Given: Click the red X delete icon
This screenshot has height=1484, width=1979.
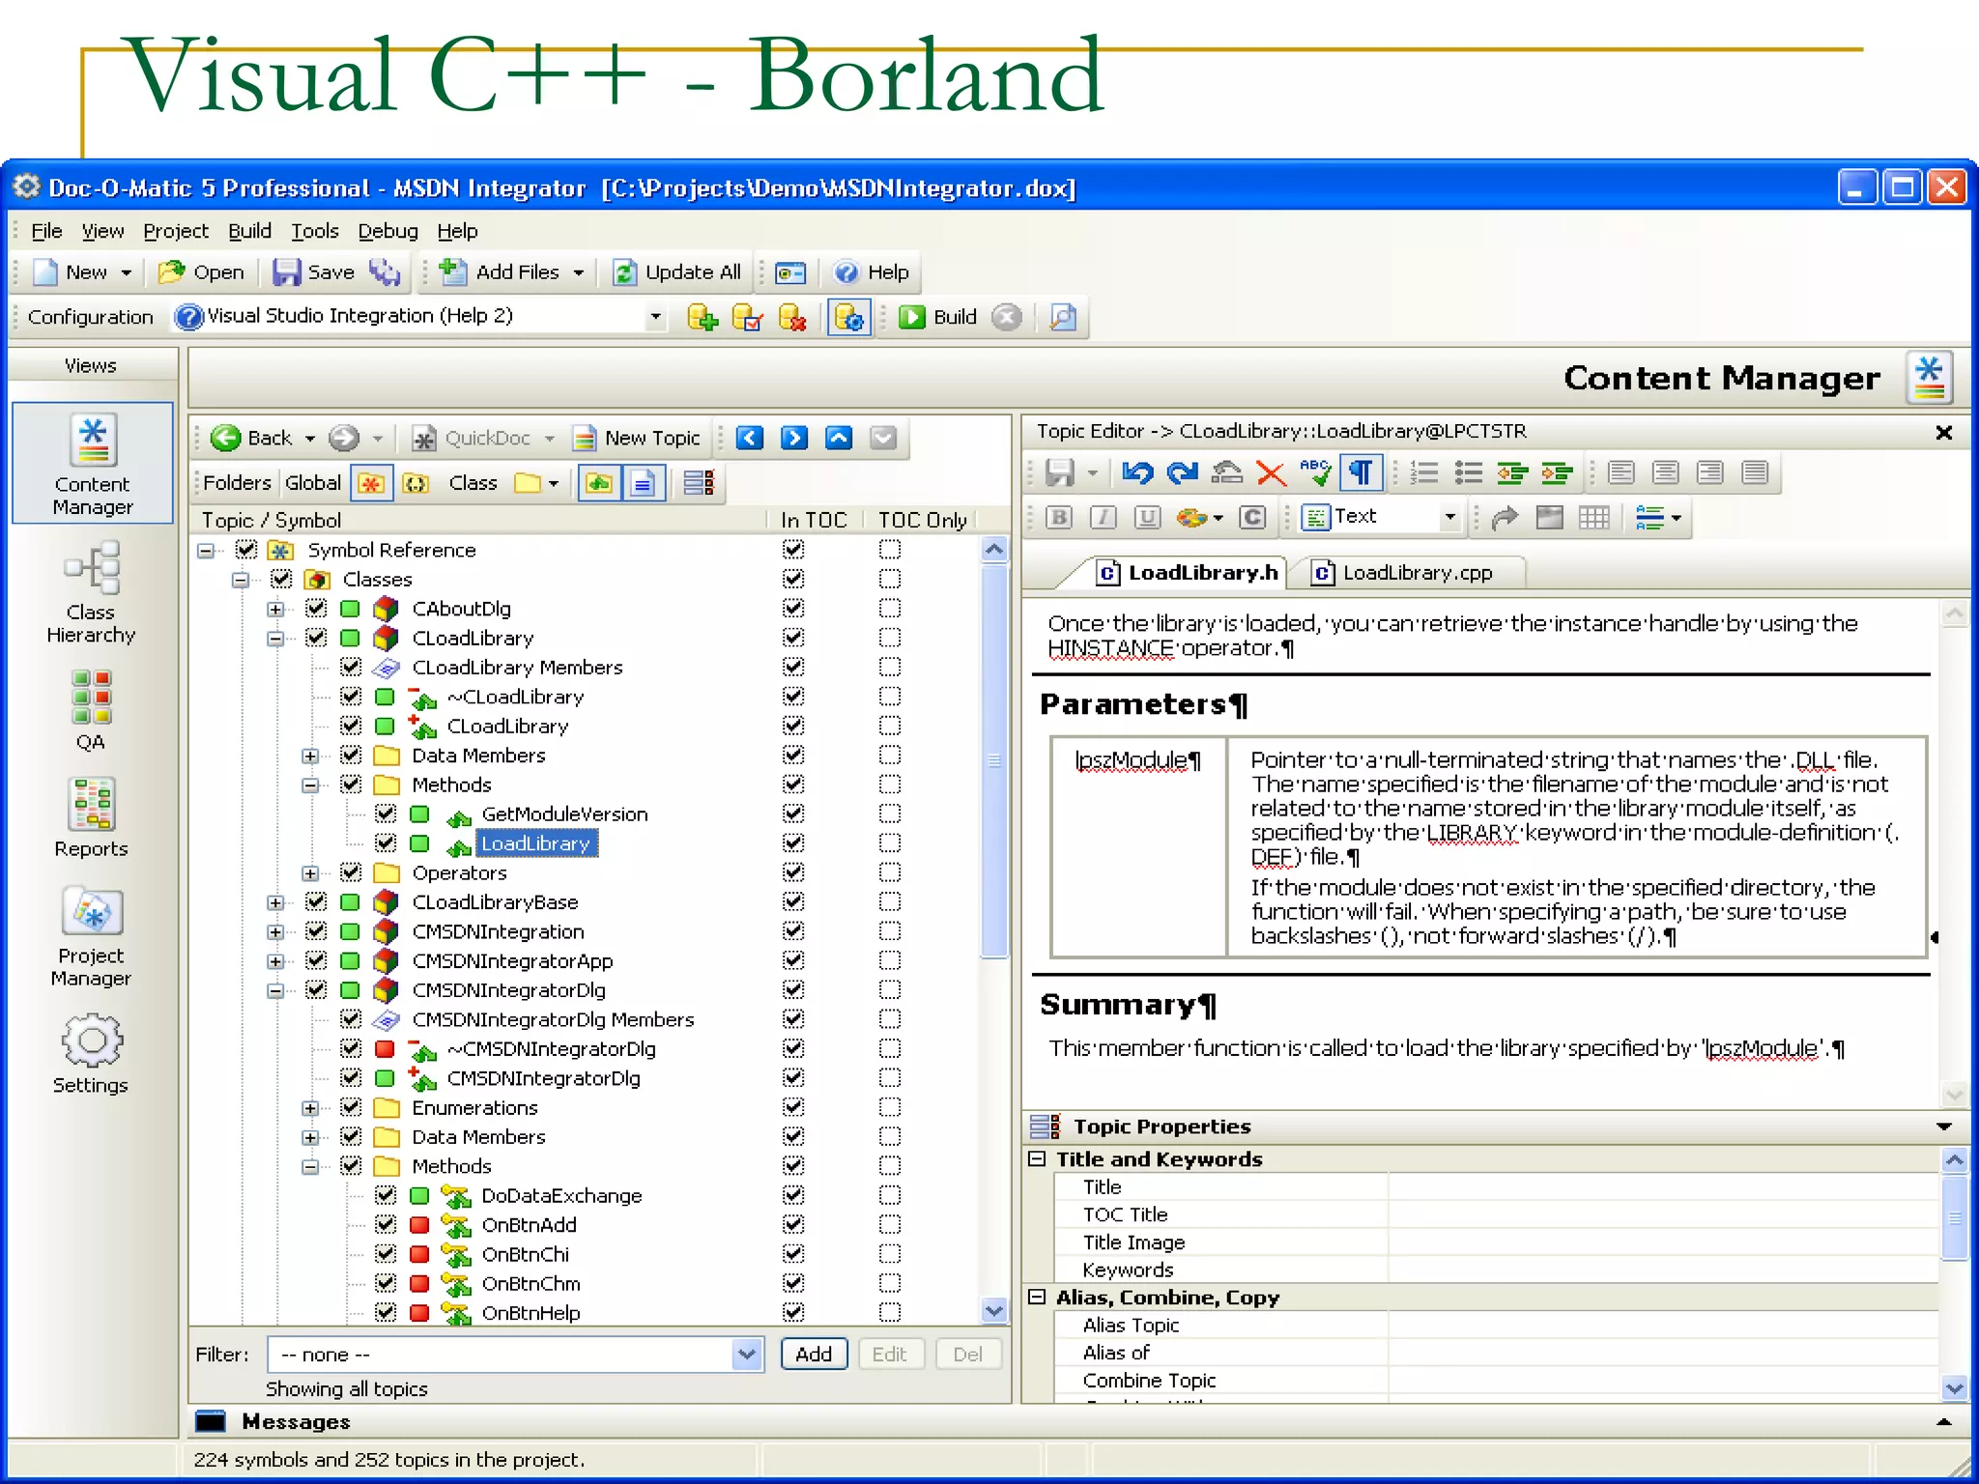Looking at the screenshot, I should (1271, 472).
